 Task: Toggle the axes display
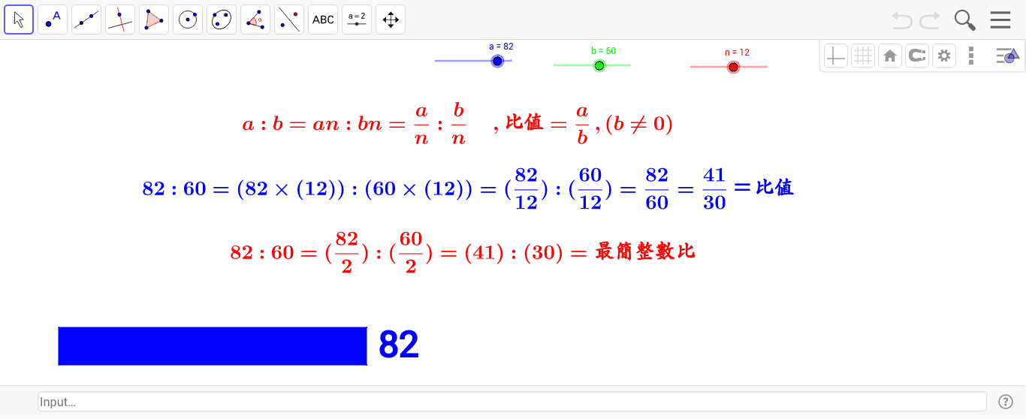coord(836,56)
